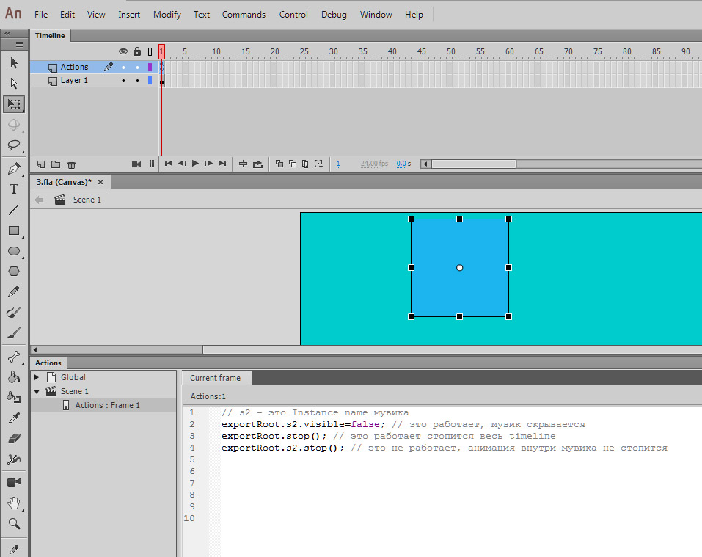Open the Debug menu
This screenshot has height=557, width=702.
pyautogui.click(x=334, y=15)
